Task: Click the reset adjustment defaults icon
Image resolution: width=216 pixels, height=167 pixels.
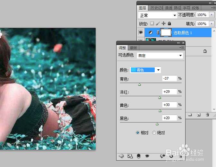Action: tap(171, 156)
